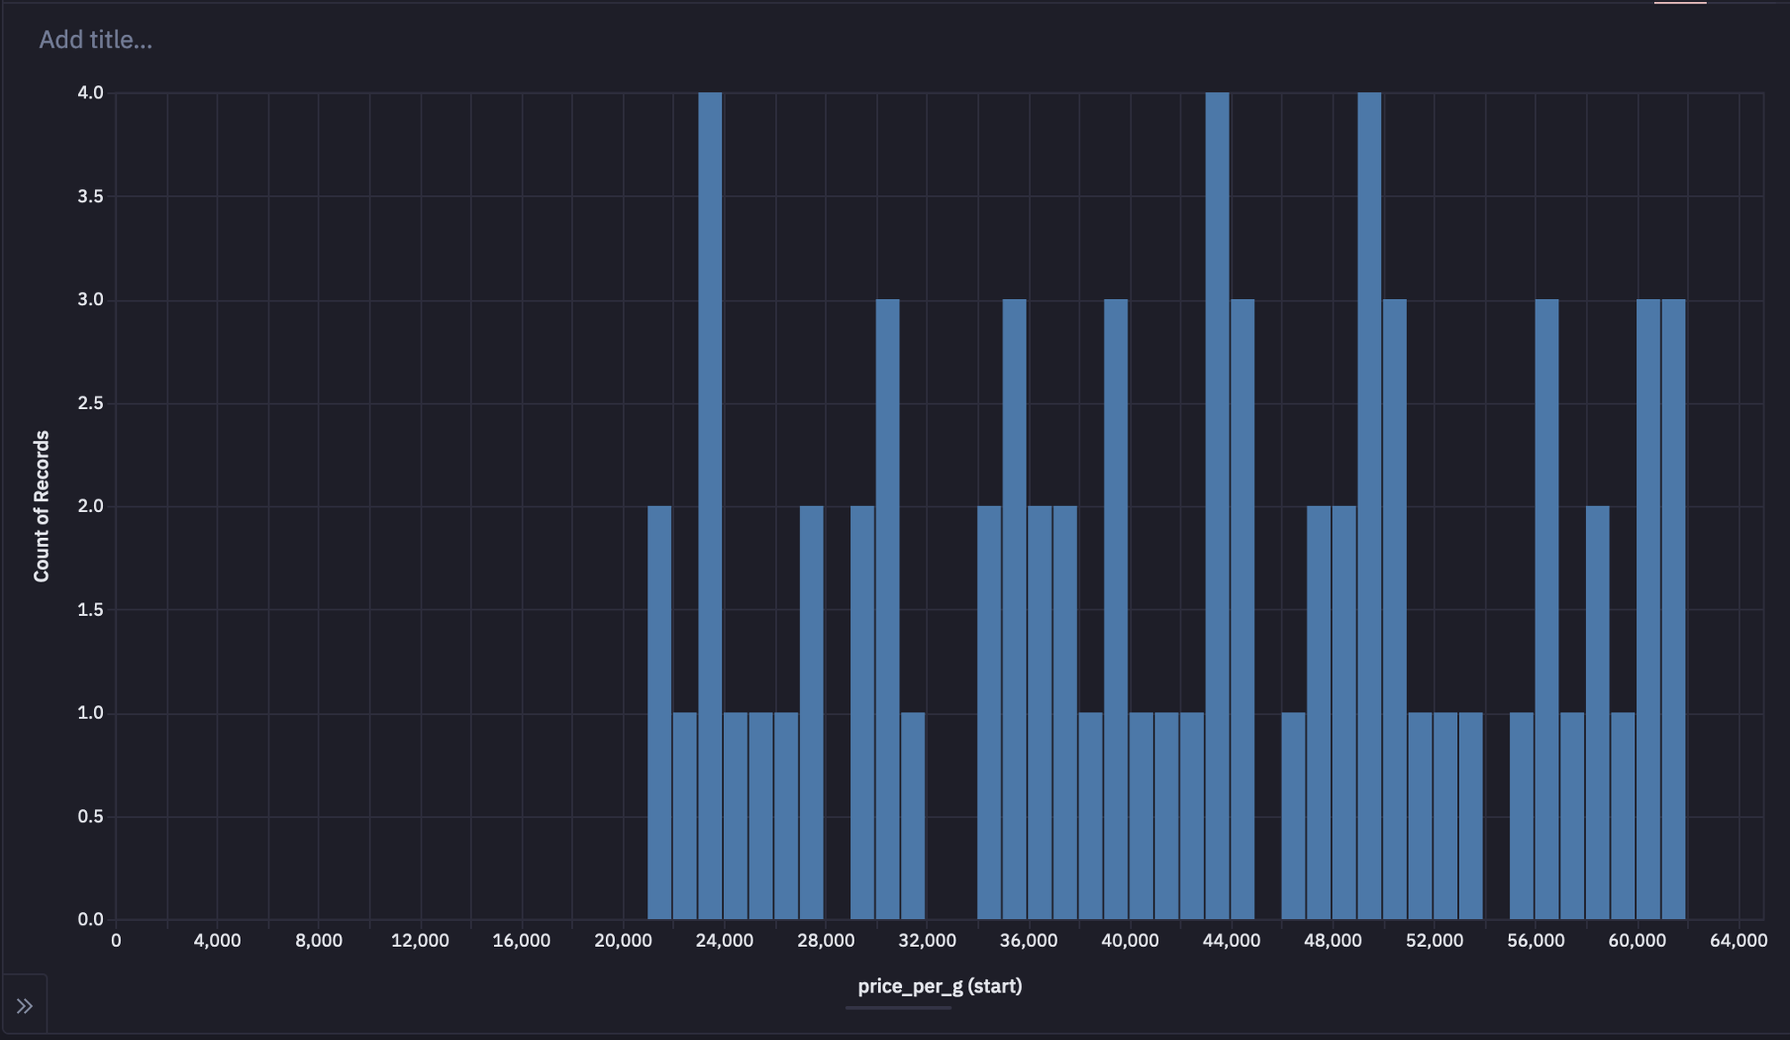Click the '4.0' y-axis tick label

click(90, 93)
